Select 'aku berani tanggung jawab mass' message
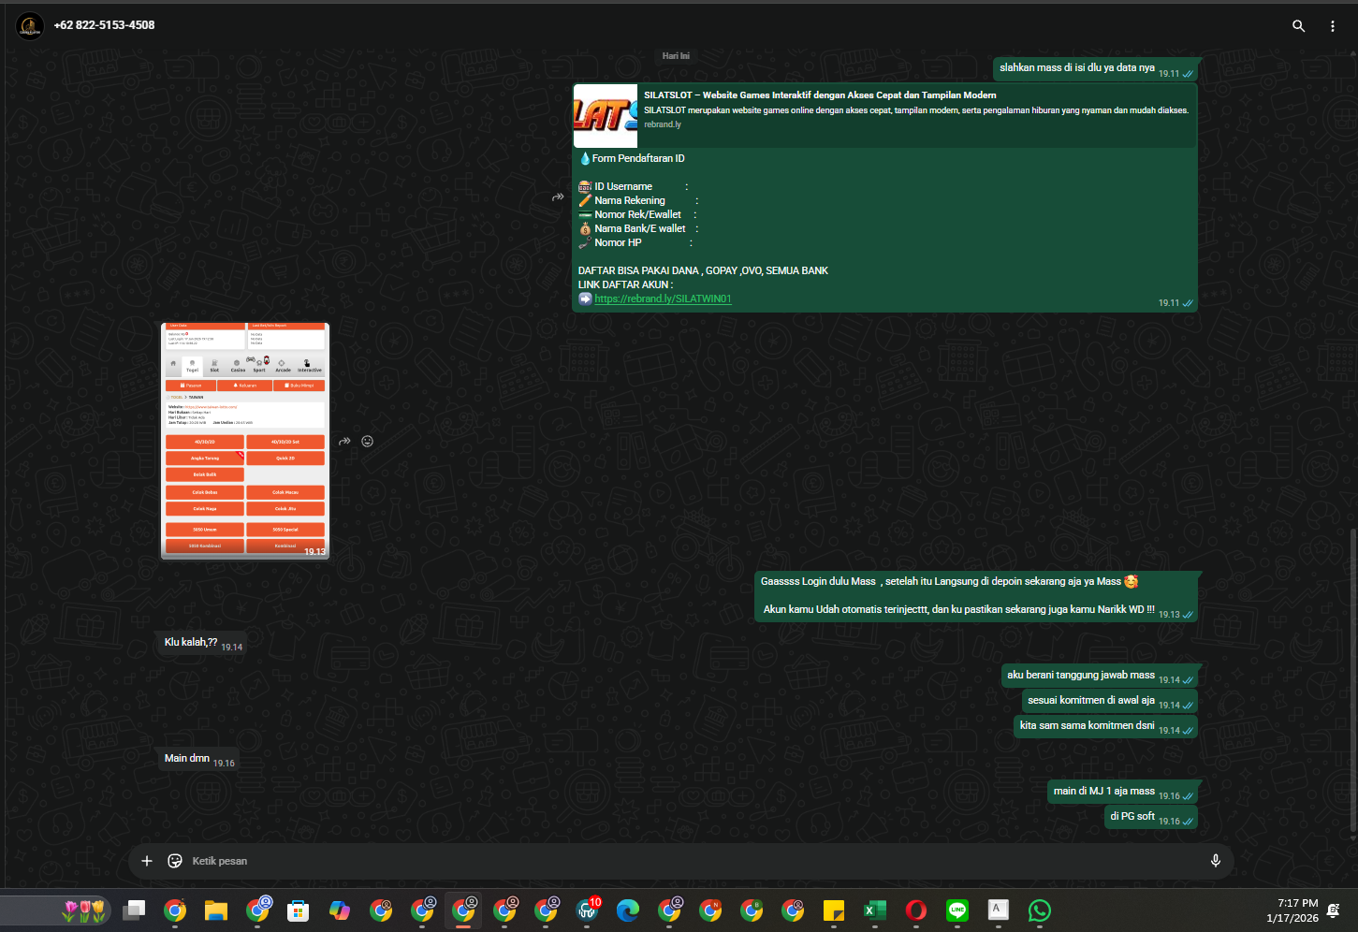1358x932 pixels. coord(1099,676)
